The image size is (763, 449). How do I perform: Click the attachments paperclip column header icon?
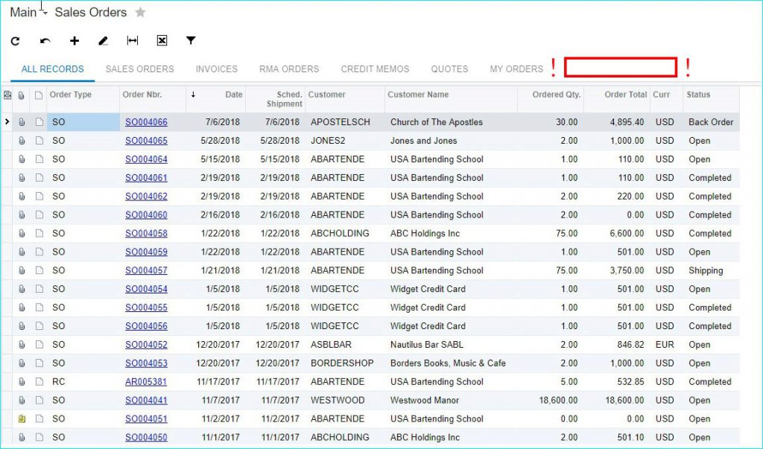(22, 95)
